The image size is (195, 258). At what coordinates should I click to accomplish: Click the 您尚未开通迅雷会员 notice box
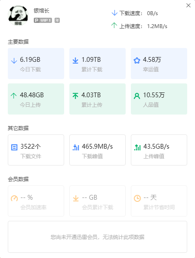(97, 237)
